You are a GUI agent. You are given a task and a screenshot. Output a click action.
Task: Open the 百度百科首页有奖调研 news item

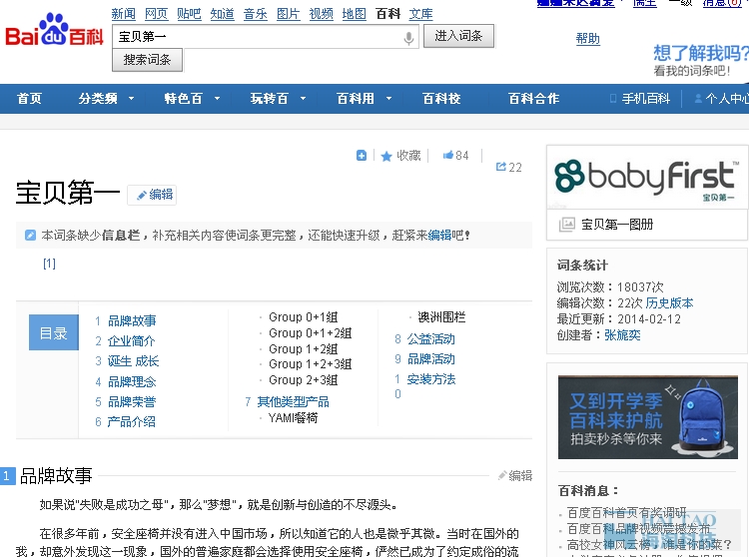(627, 513)
